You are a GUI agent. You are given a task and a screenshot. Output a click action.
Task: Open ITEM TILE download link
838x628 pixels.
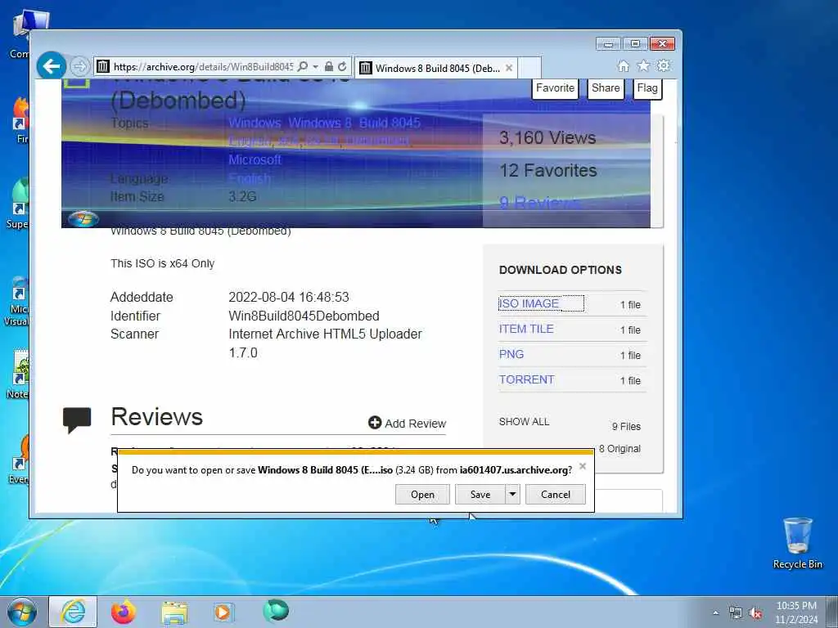[x=526, y=329]
